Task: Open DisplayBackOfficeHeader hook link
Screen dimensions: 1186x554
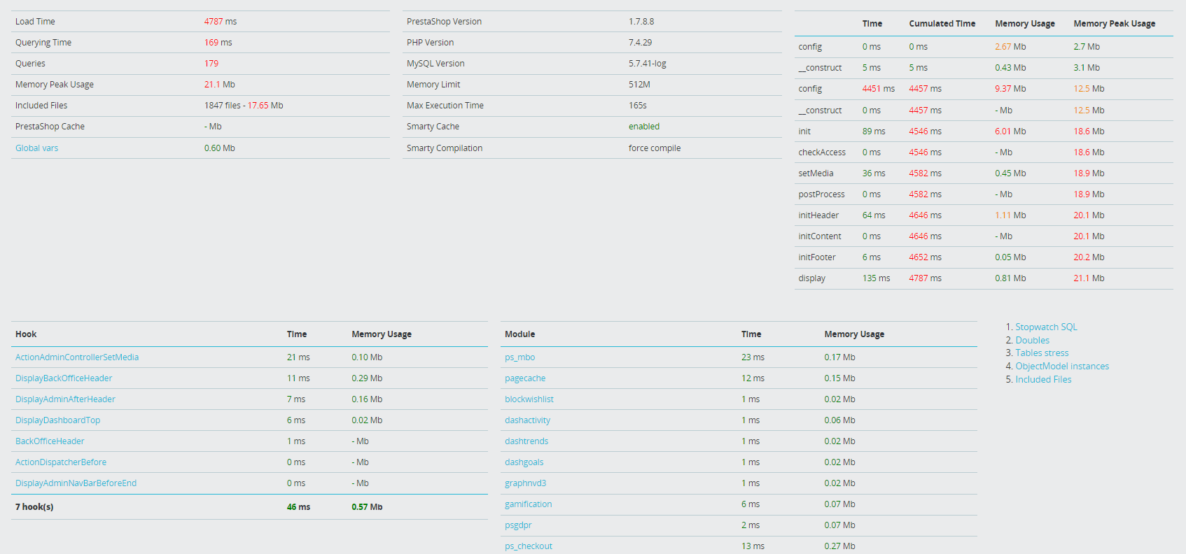Action: point(64,378)
